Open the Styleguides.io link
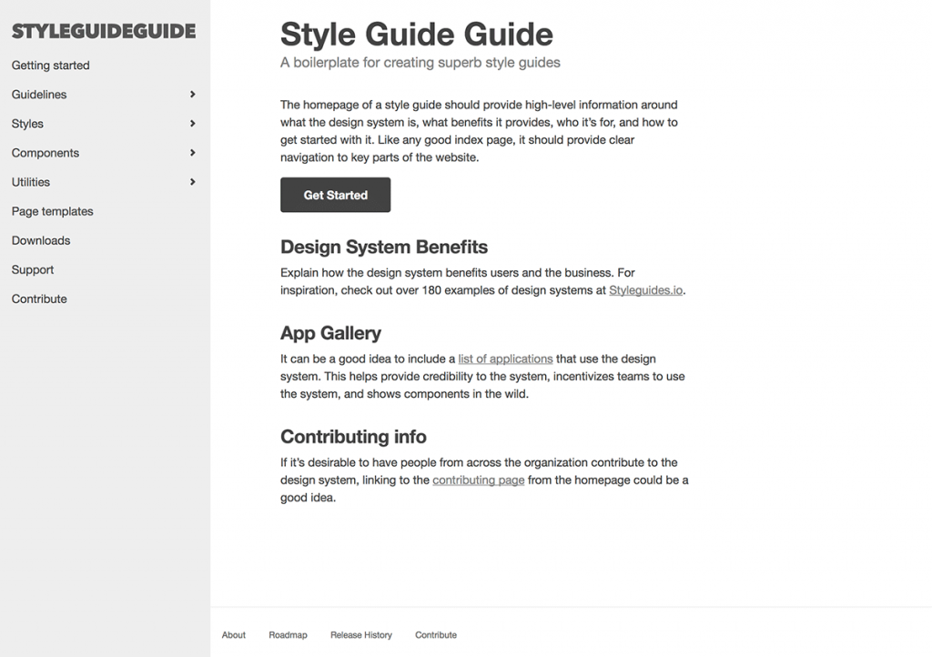Screen dimensions: 932x657 coord(645,289)
